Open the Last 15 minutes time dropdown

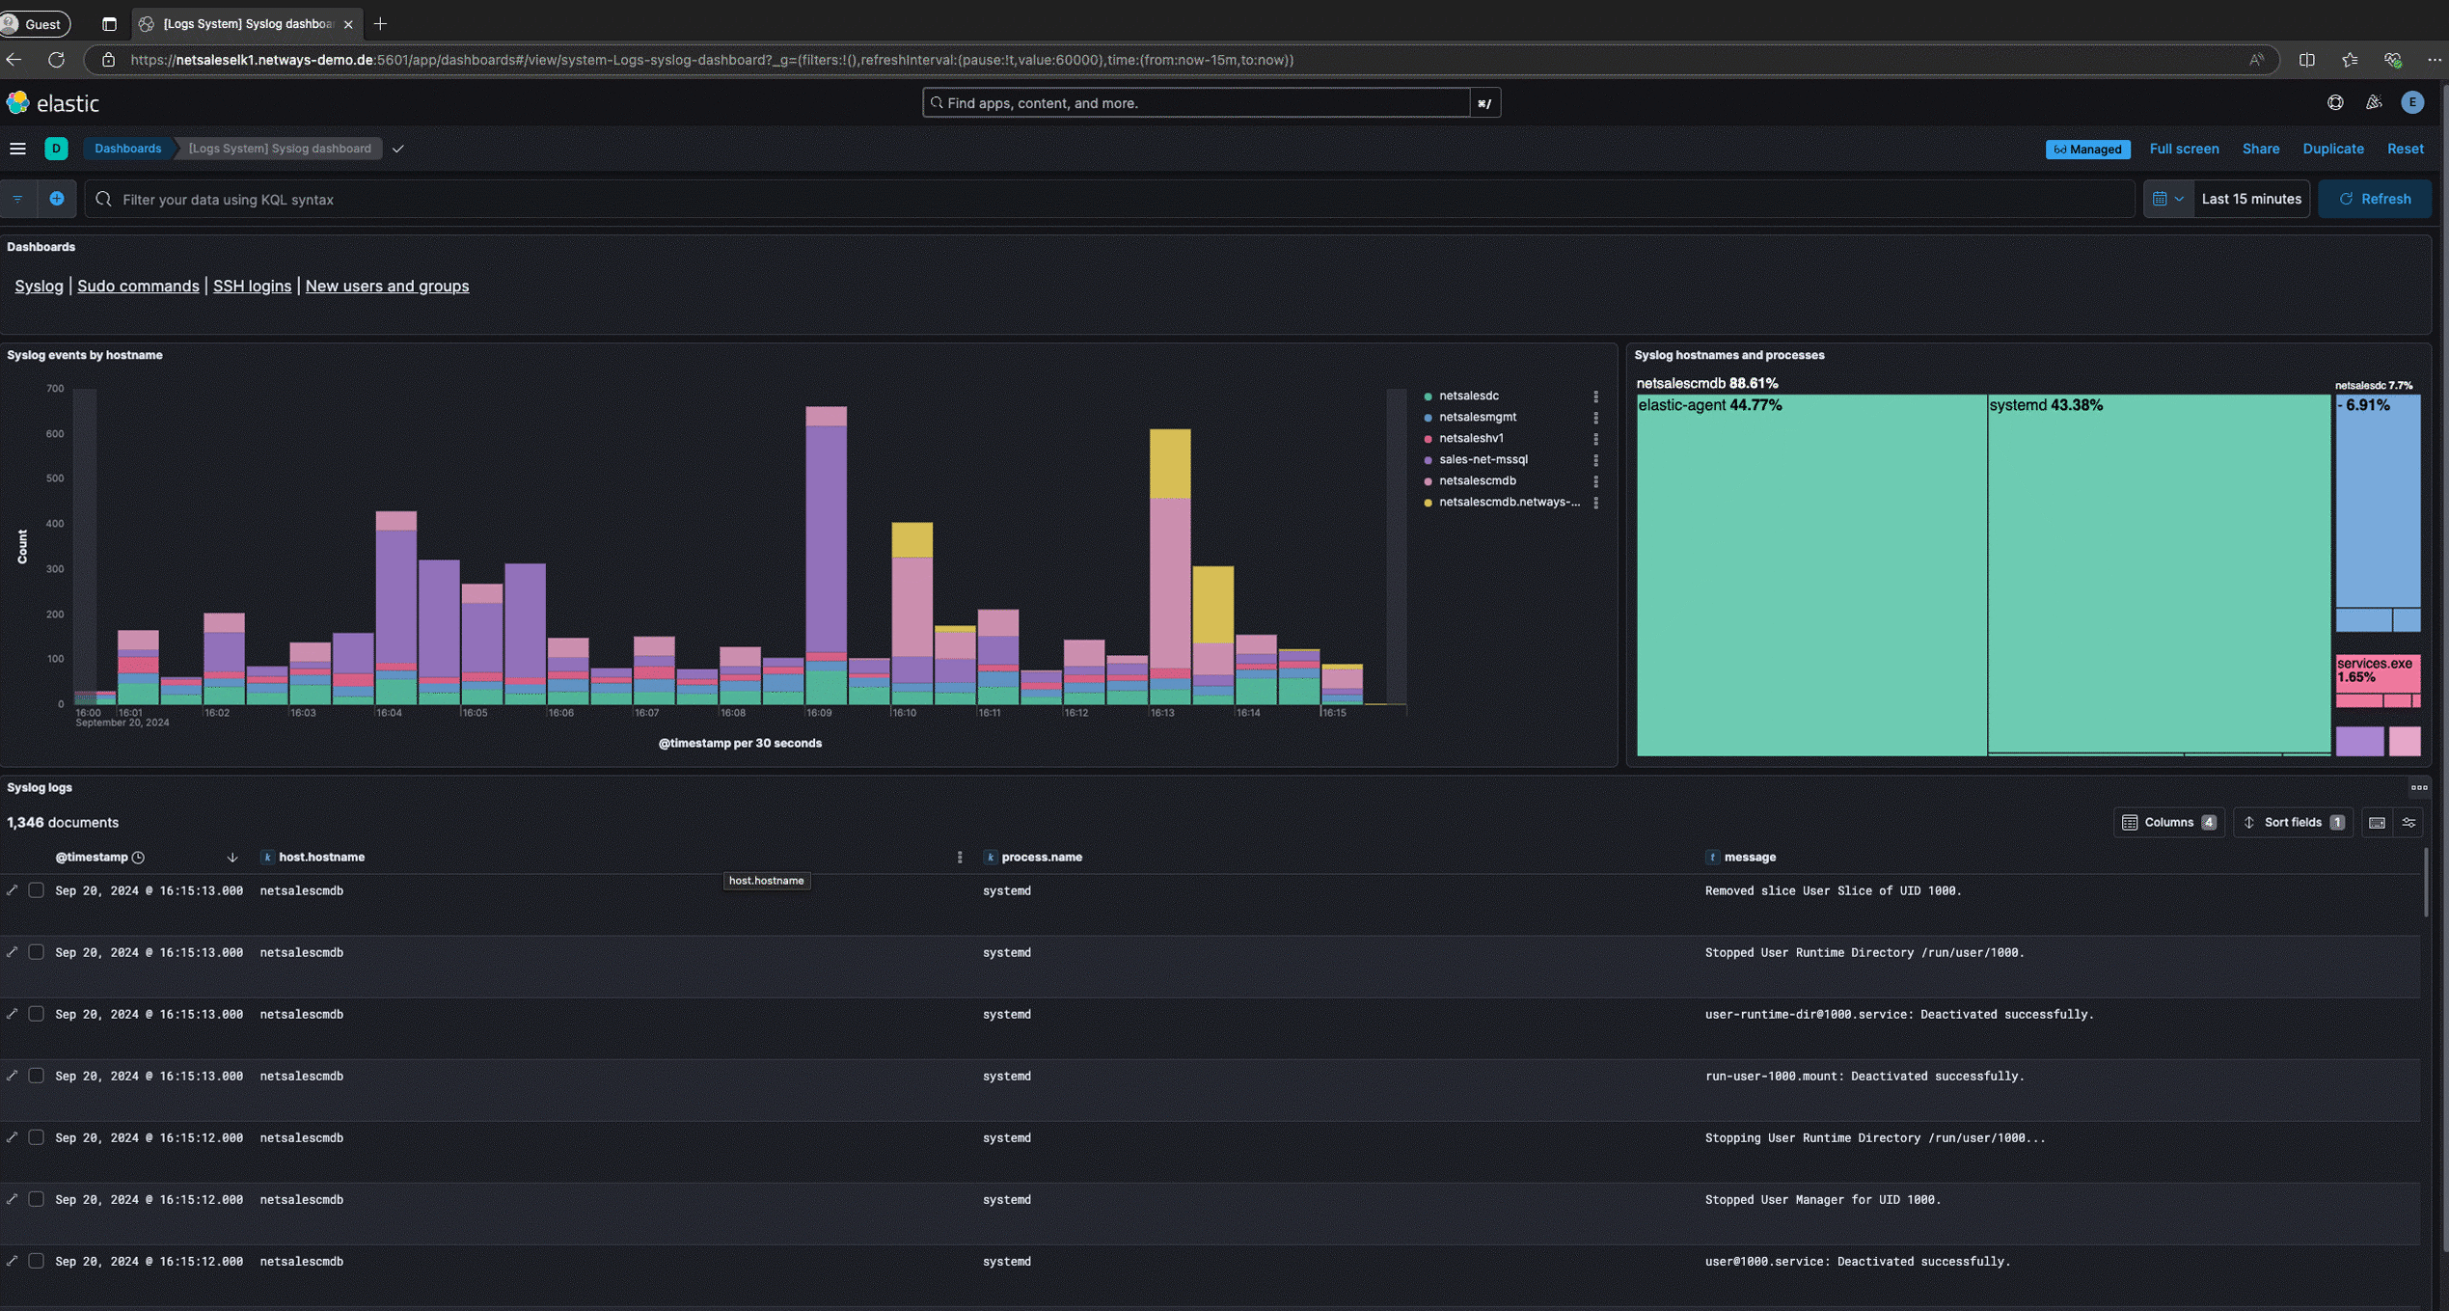(2251, 199)
